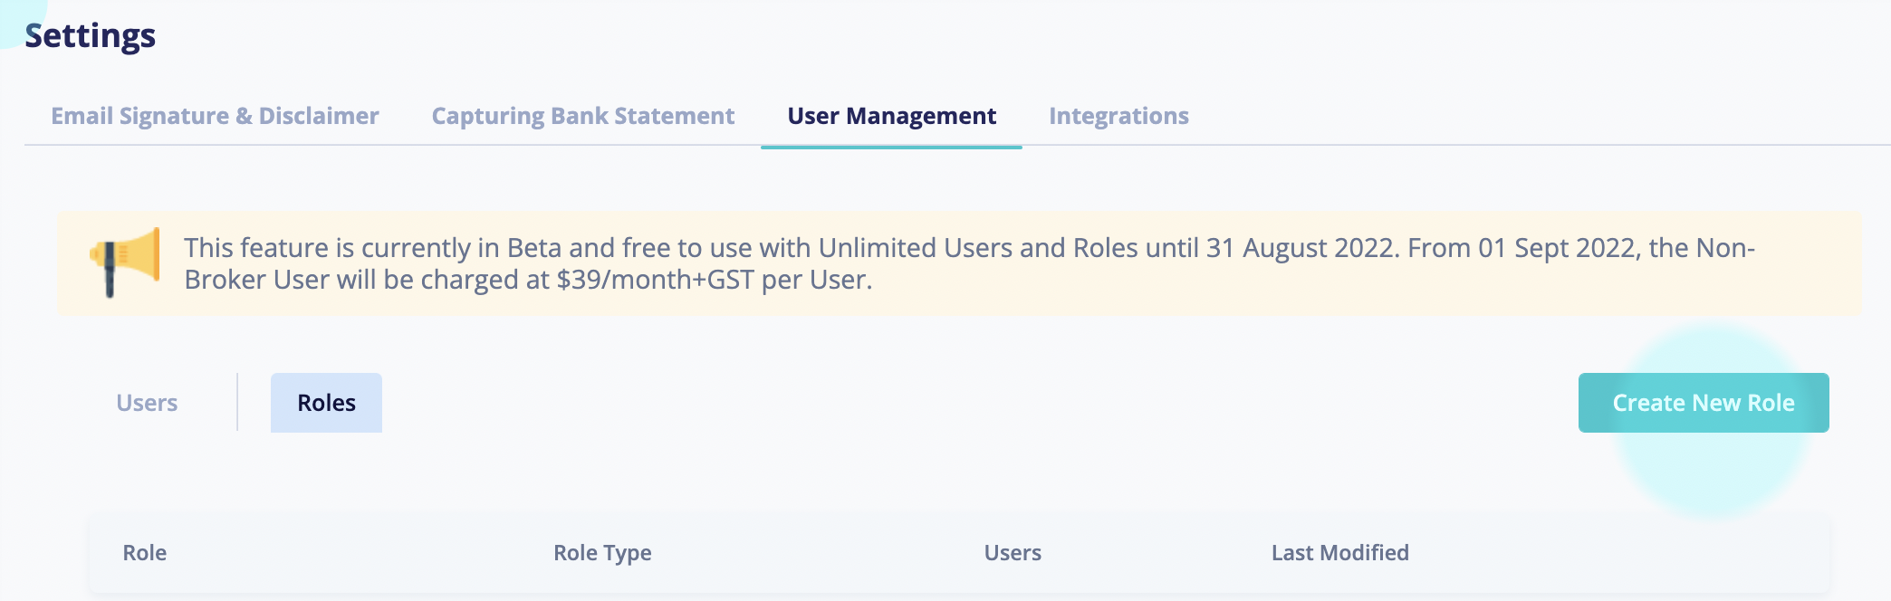Open the Email Signature & Disclaimer tab
Image resolution: width=1891 pixels, height=601 pixels.
[215, 116]
